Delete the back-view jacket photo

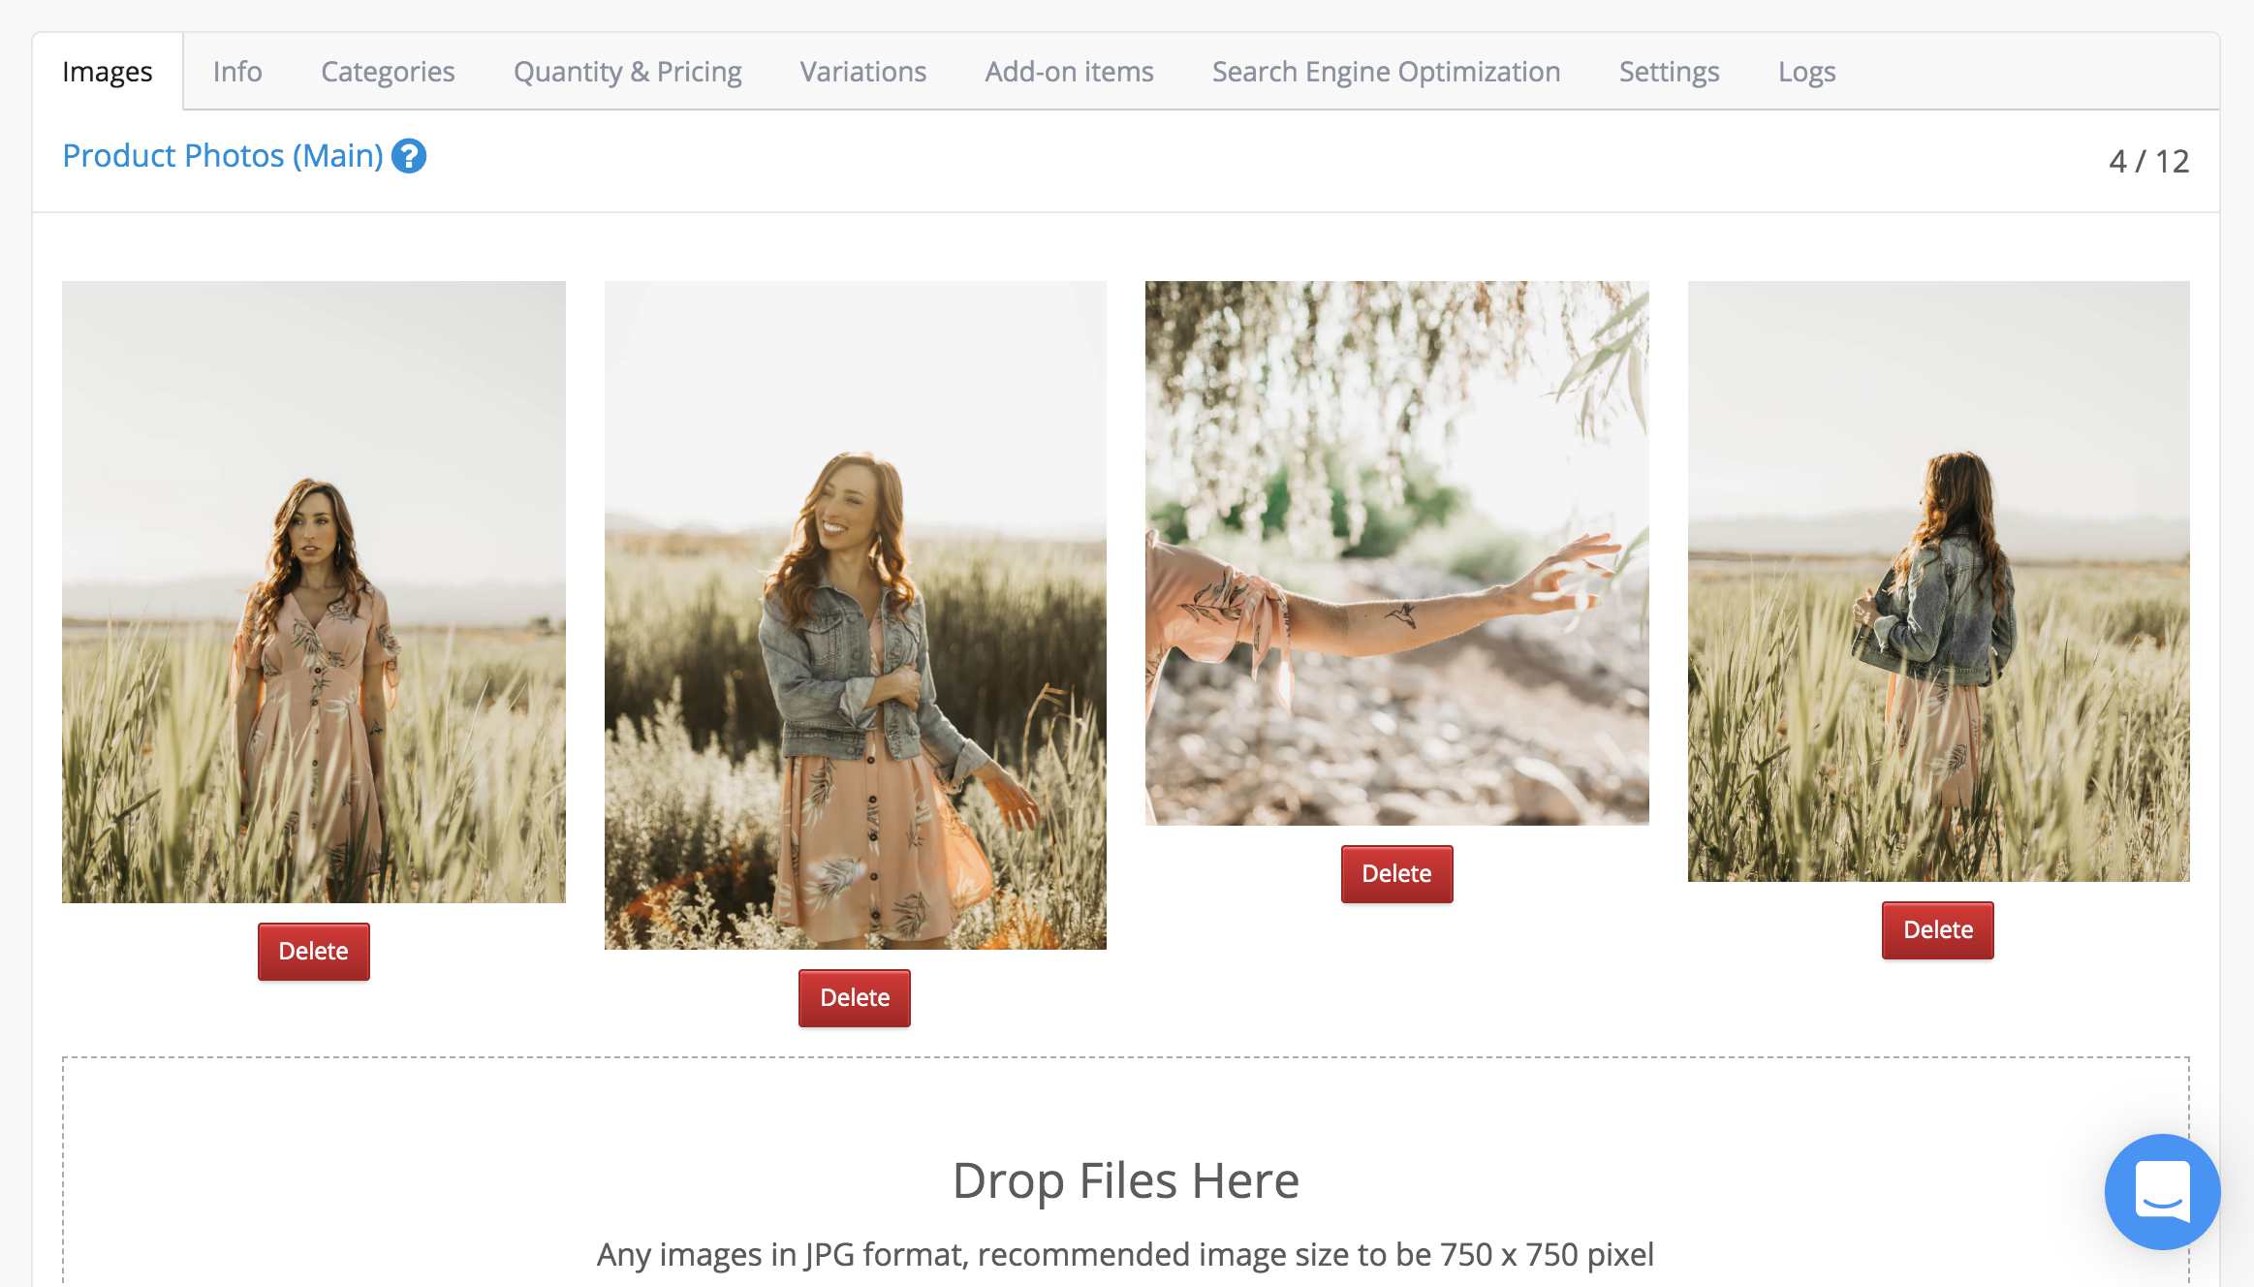[1937, 929]
